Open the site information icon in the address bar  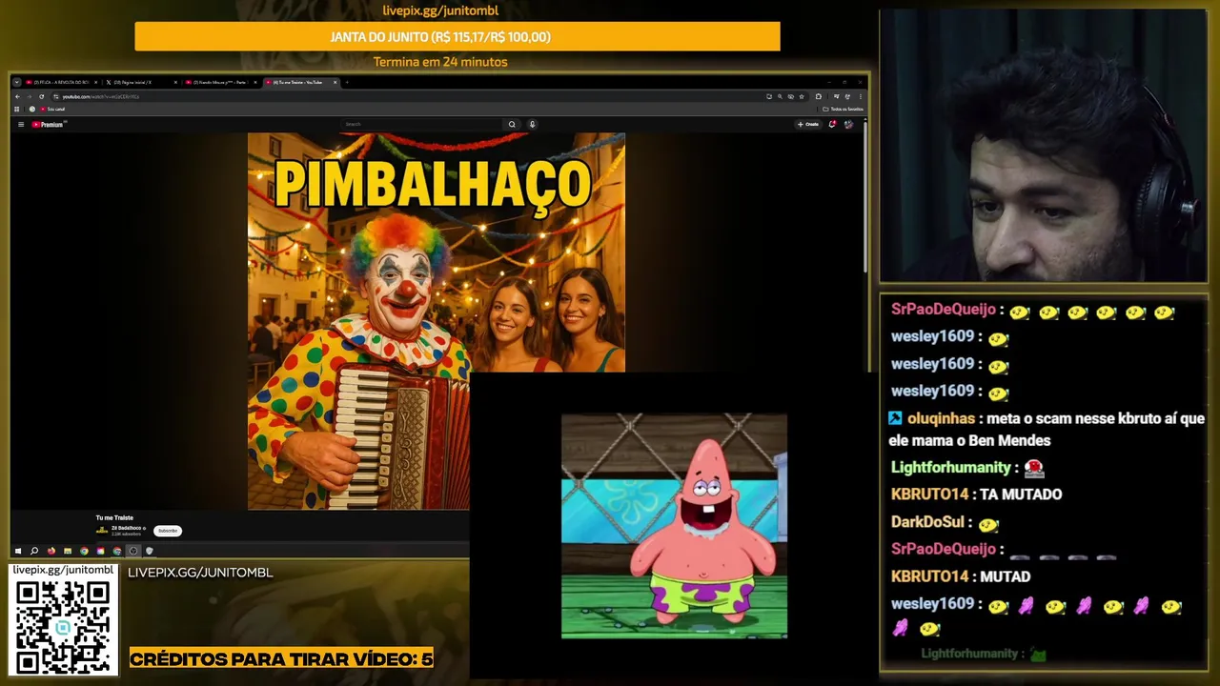55,96
